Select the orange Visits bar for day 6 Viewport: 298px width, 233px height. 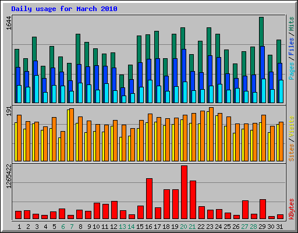[63, 146]
